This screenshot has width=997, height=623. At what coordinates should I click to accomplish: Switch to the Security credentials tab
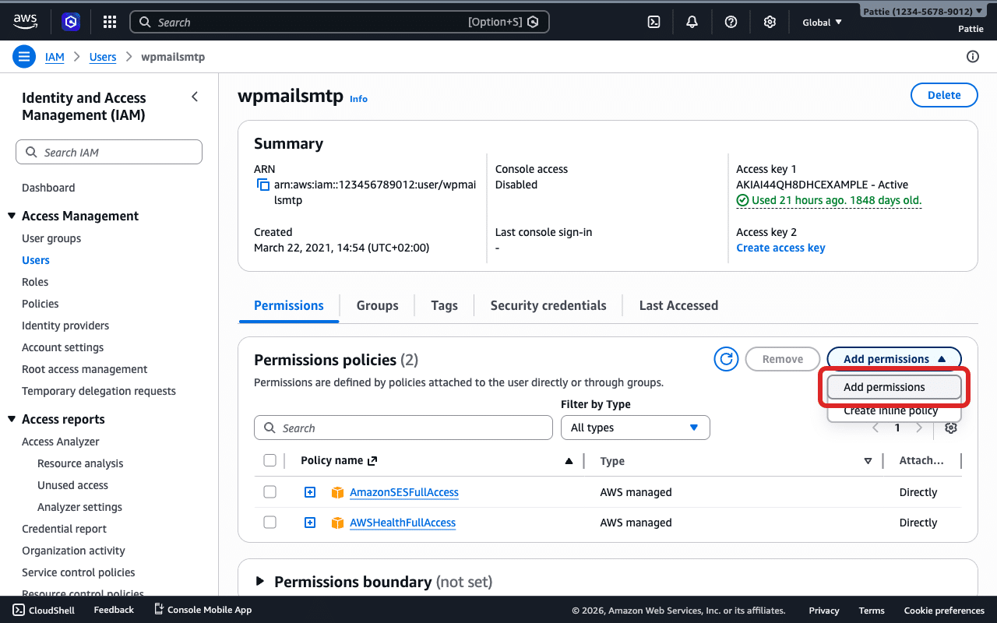[548, 305]
